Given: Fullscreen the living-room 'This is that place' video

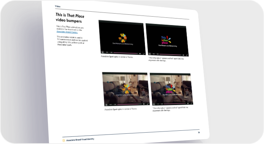Looking at the screenshot, I should coord(191,103).
